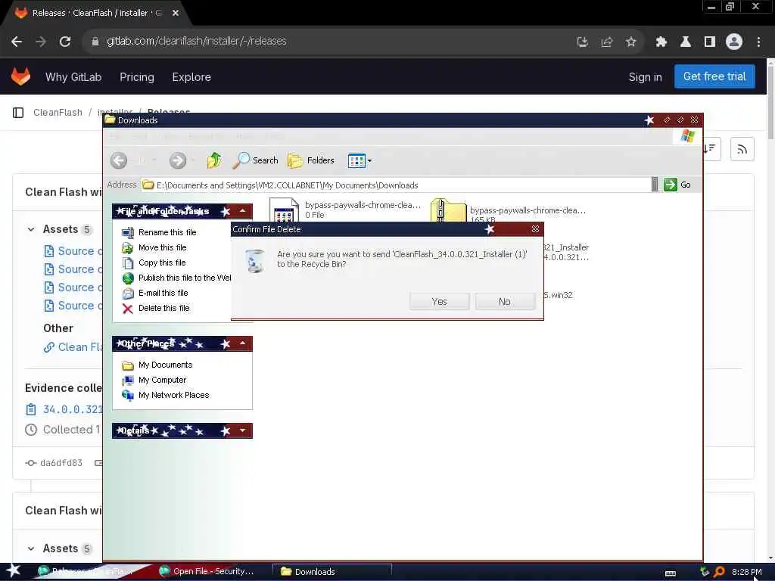Select the bypass-paywalls 0 File item
775x581 pixels.
pos(346,210)
